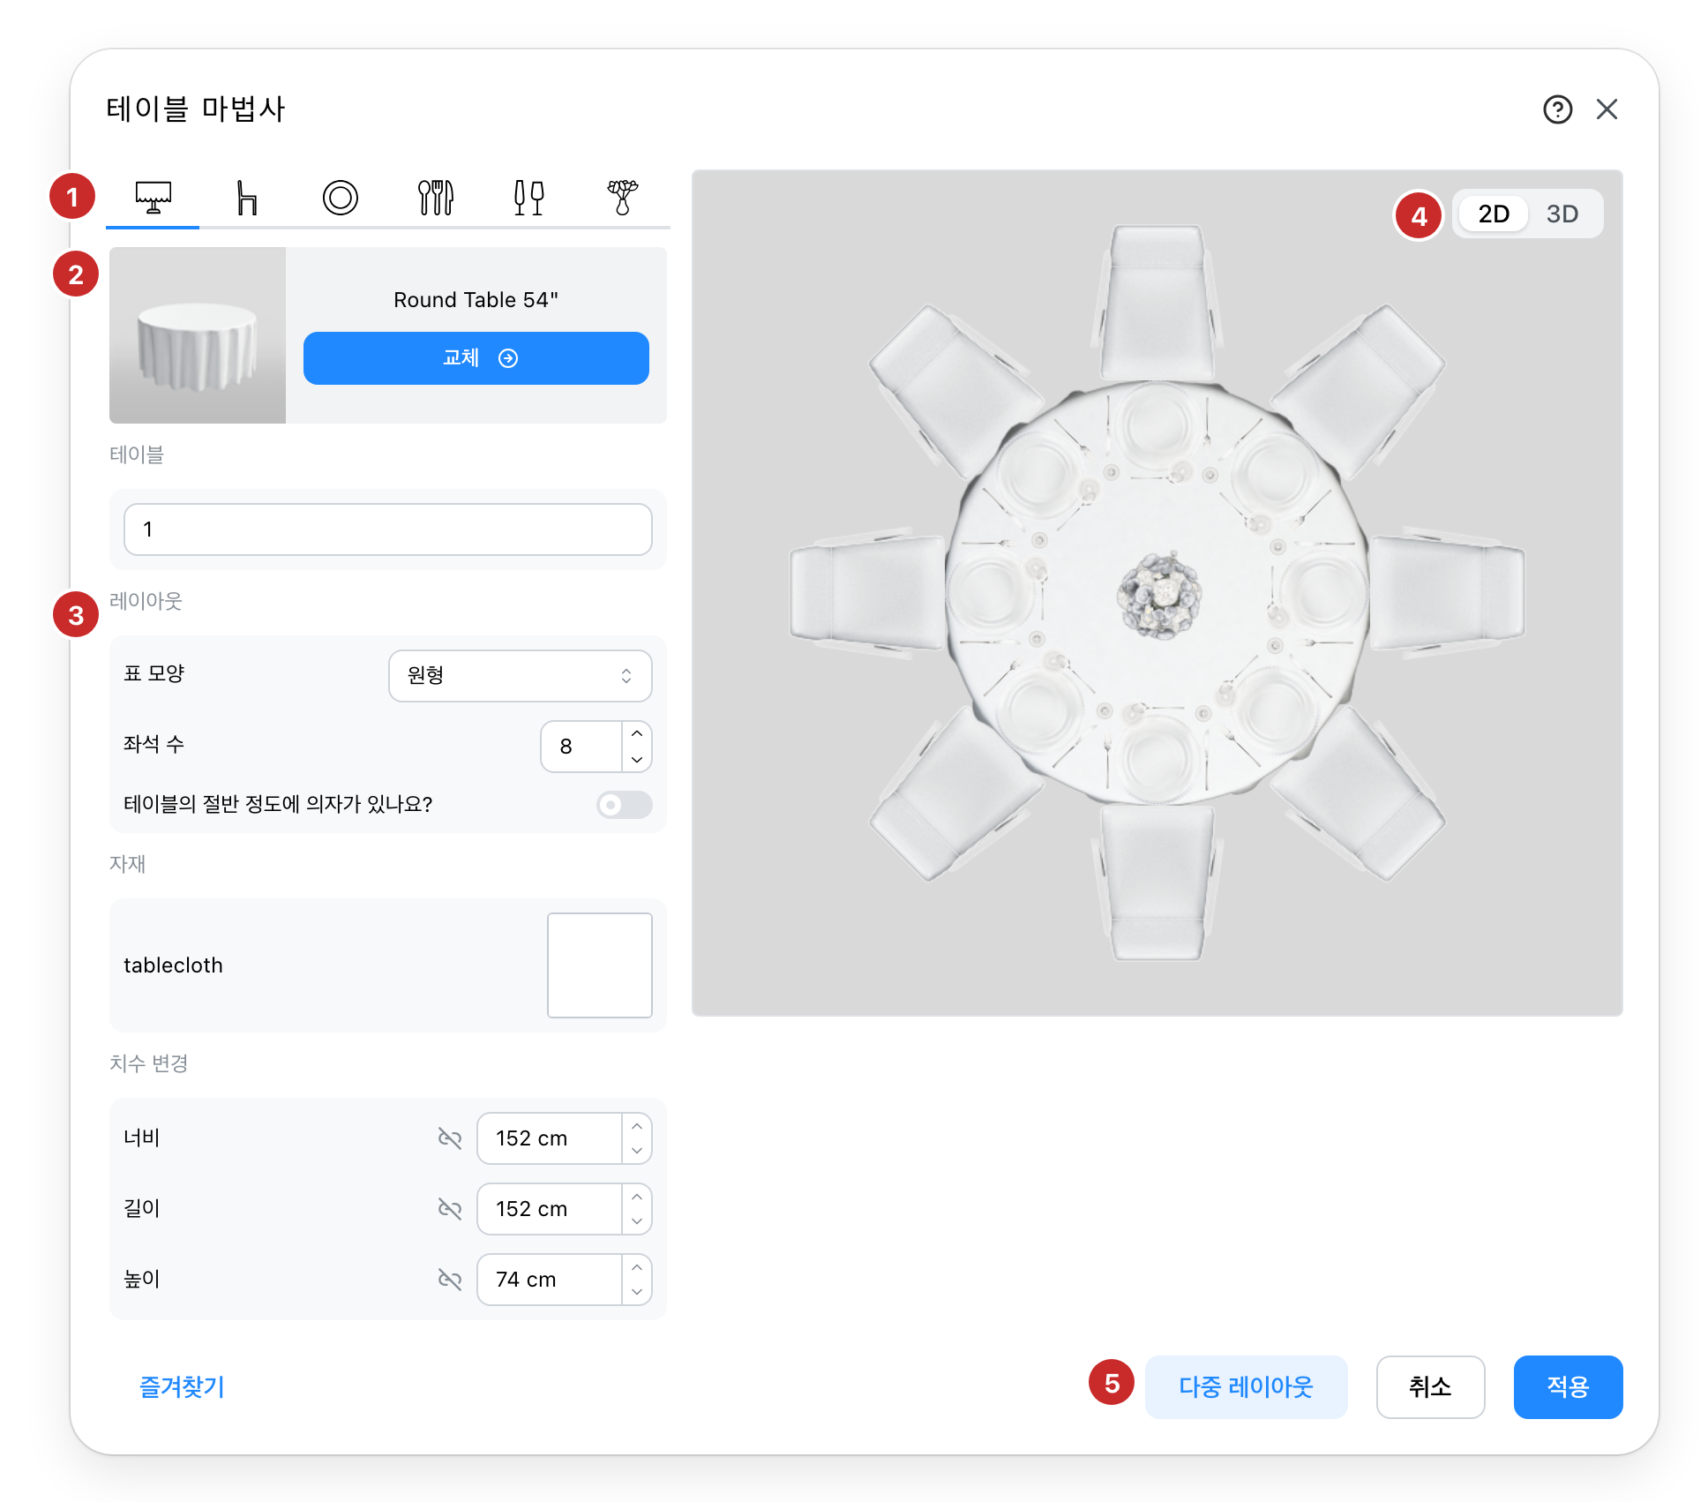Switch to the glassware tab icon

pyautogui.click(x=528, y=197)
